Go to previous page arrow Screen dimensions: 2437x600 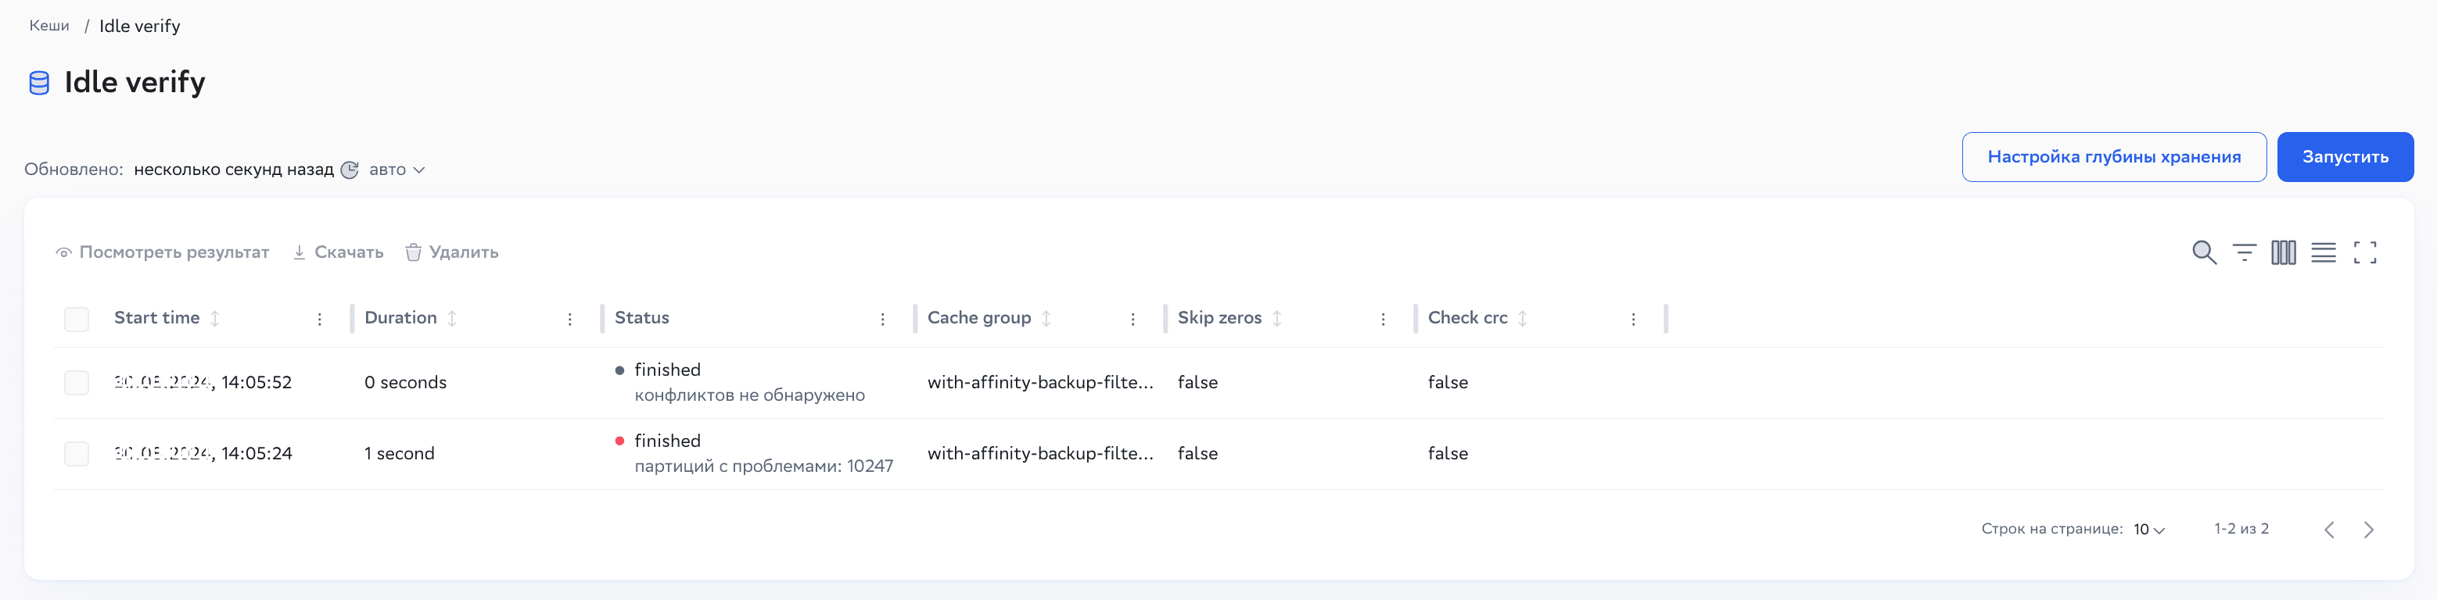pos(2329,529)
